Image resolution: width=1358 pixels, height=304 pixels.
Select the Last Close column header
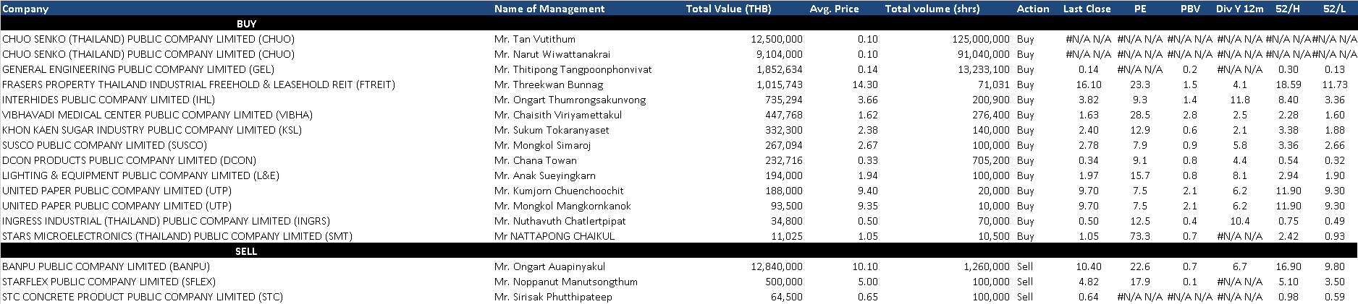tap(1087, 9)
